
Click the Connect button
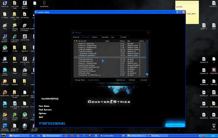pyautogui.click(x=144, y=80)
